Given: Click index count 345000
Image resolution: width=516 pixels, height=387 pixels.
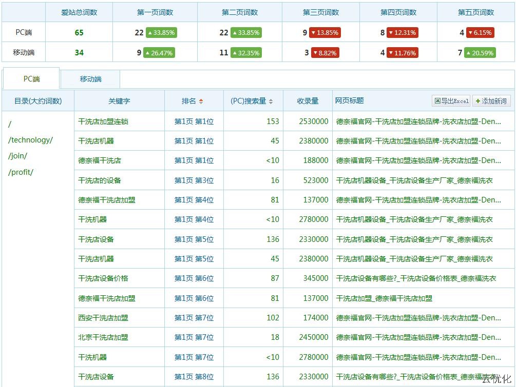Looking at the screenshot, I should click(x=316, y=278).
